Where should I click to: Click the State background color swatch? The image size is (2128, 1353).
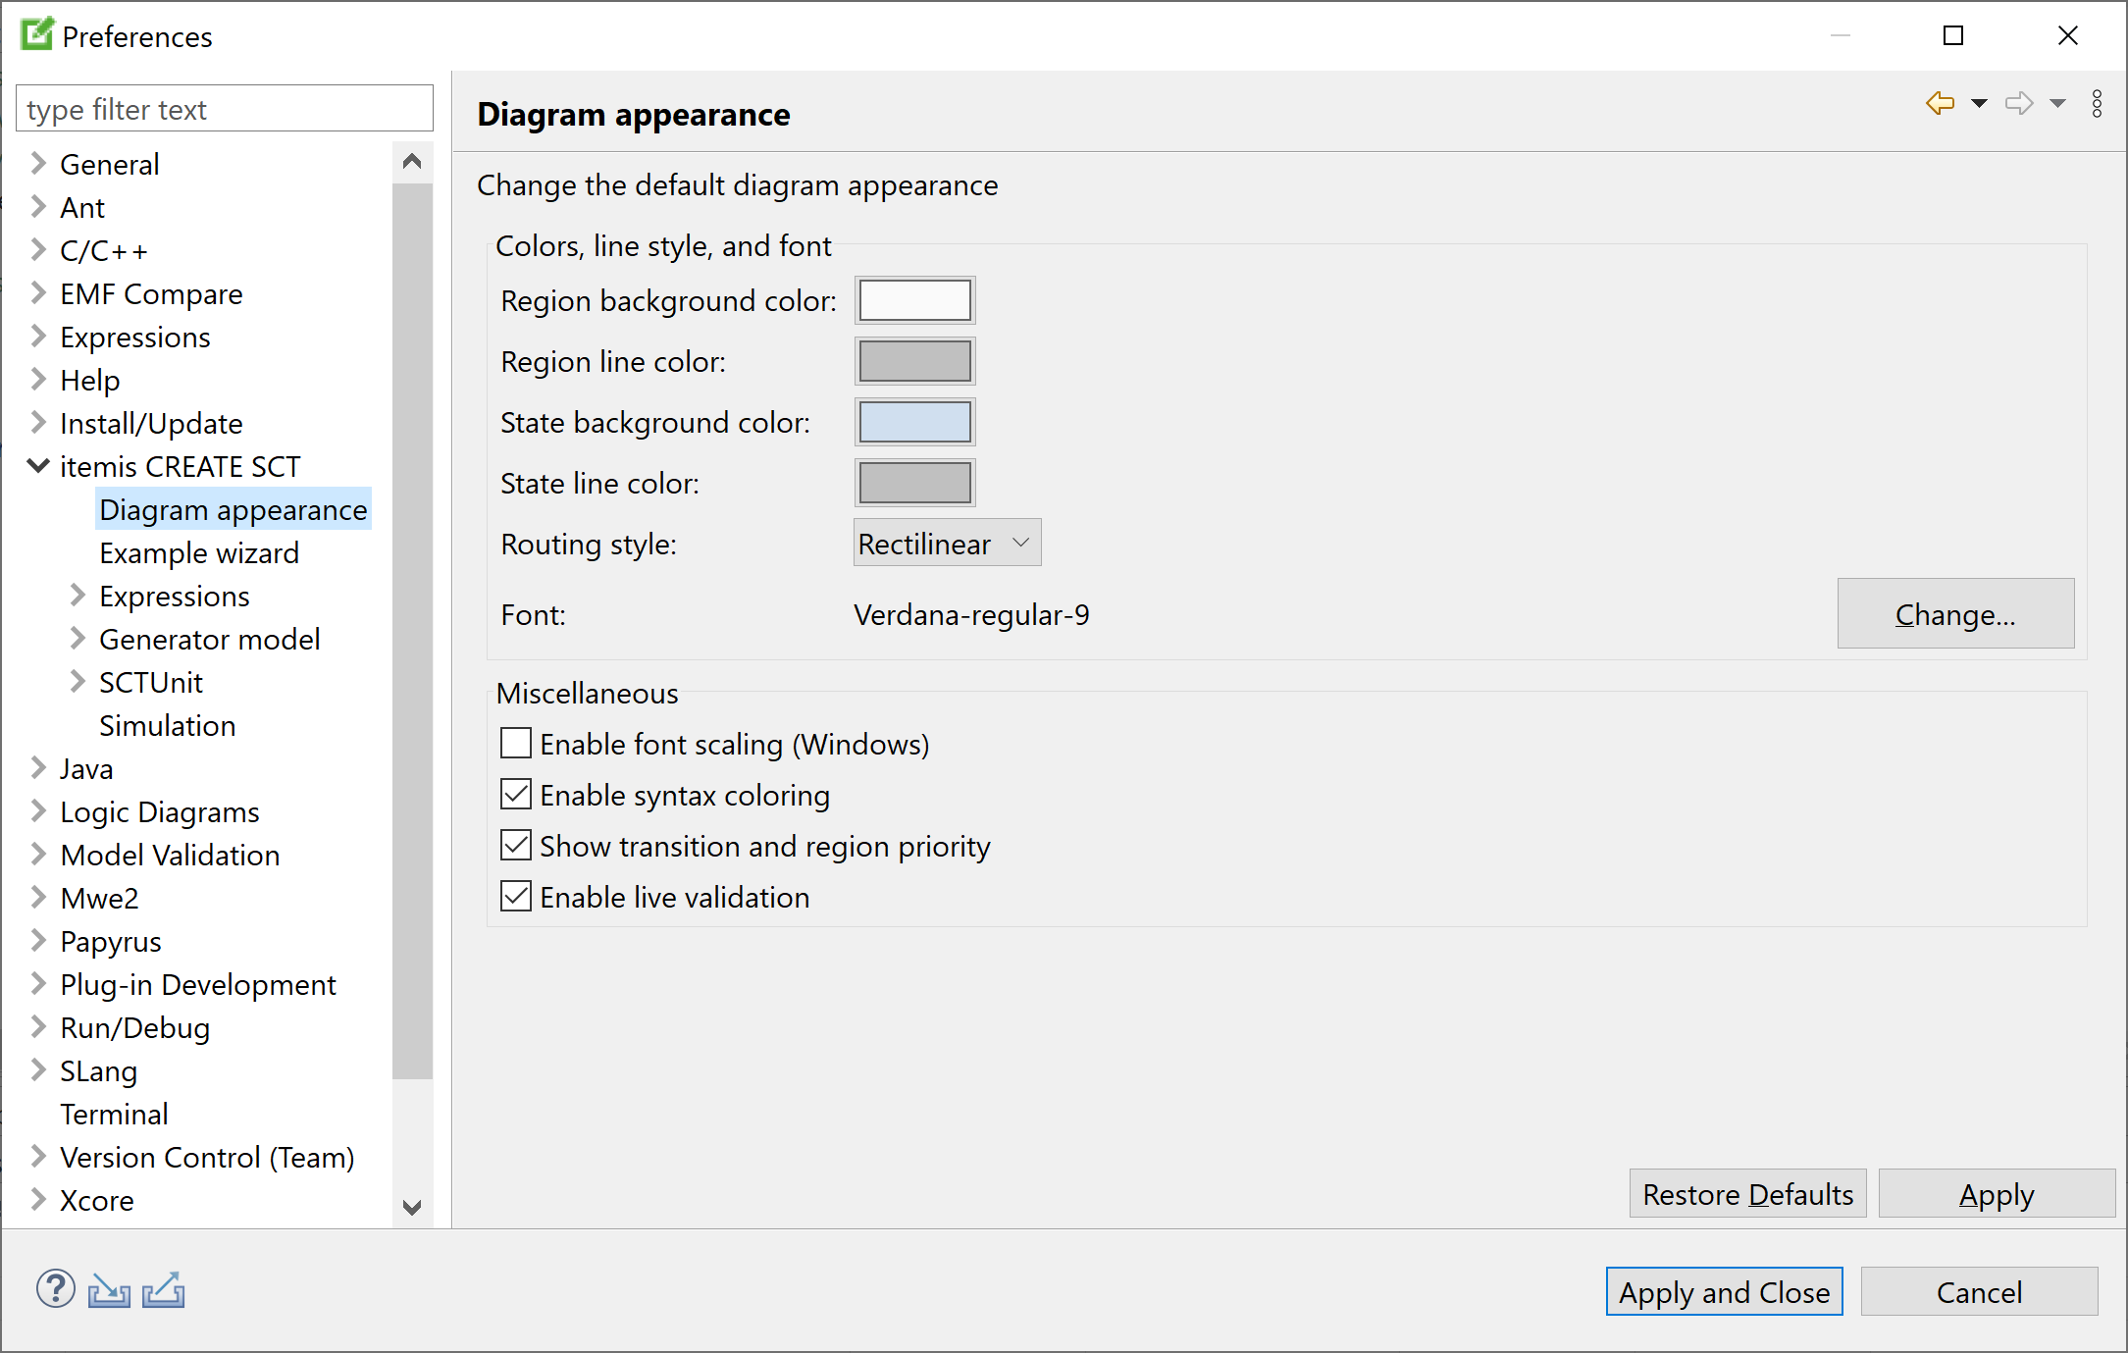(x=915, y=422)
